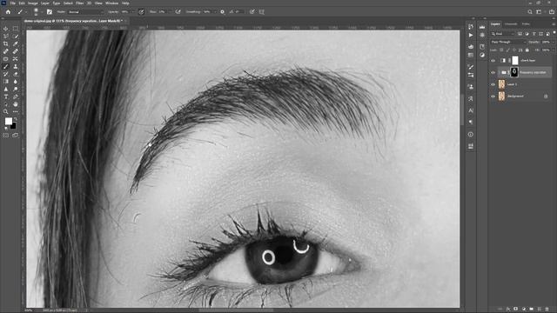The image size is (557, 313).
Task: Click the Home icon in options bar
Action: [8, 11]
